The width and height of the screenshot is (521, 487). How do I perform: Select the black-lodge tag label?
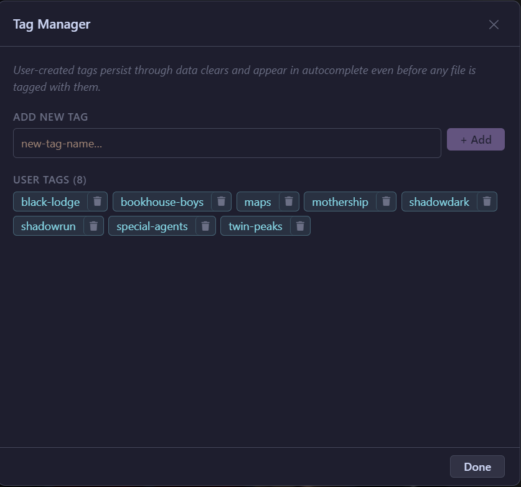[x=50, y=202]
